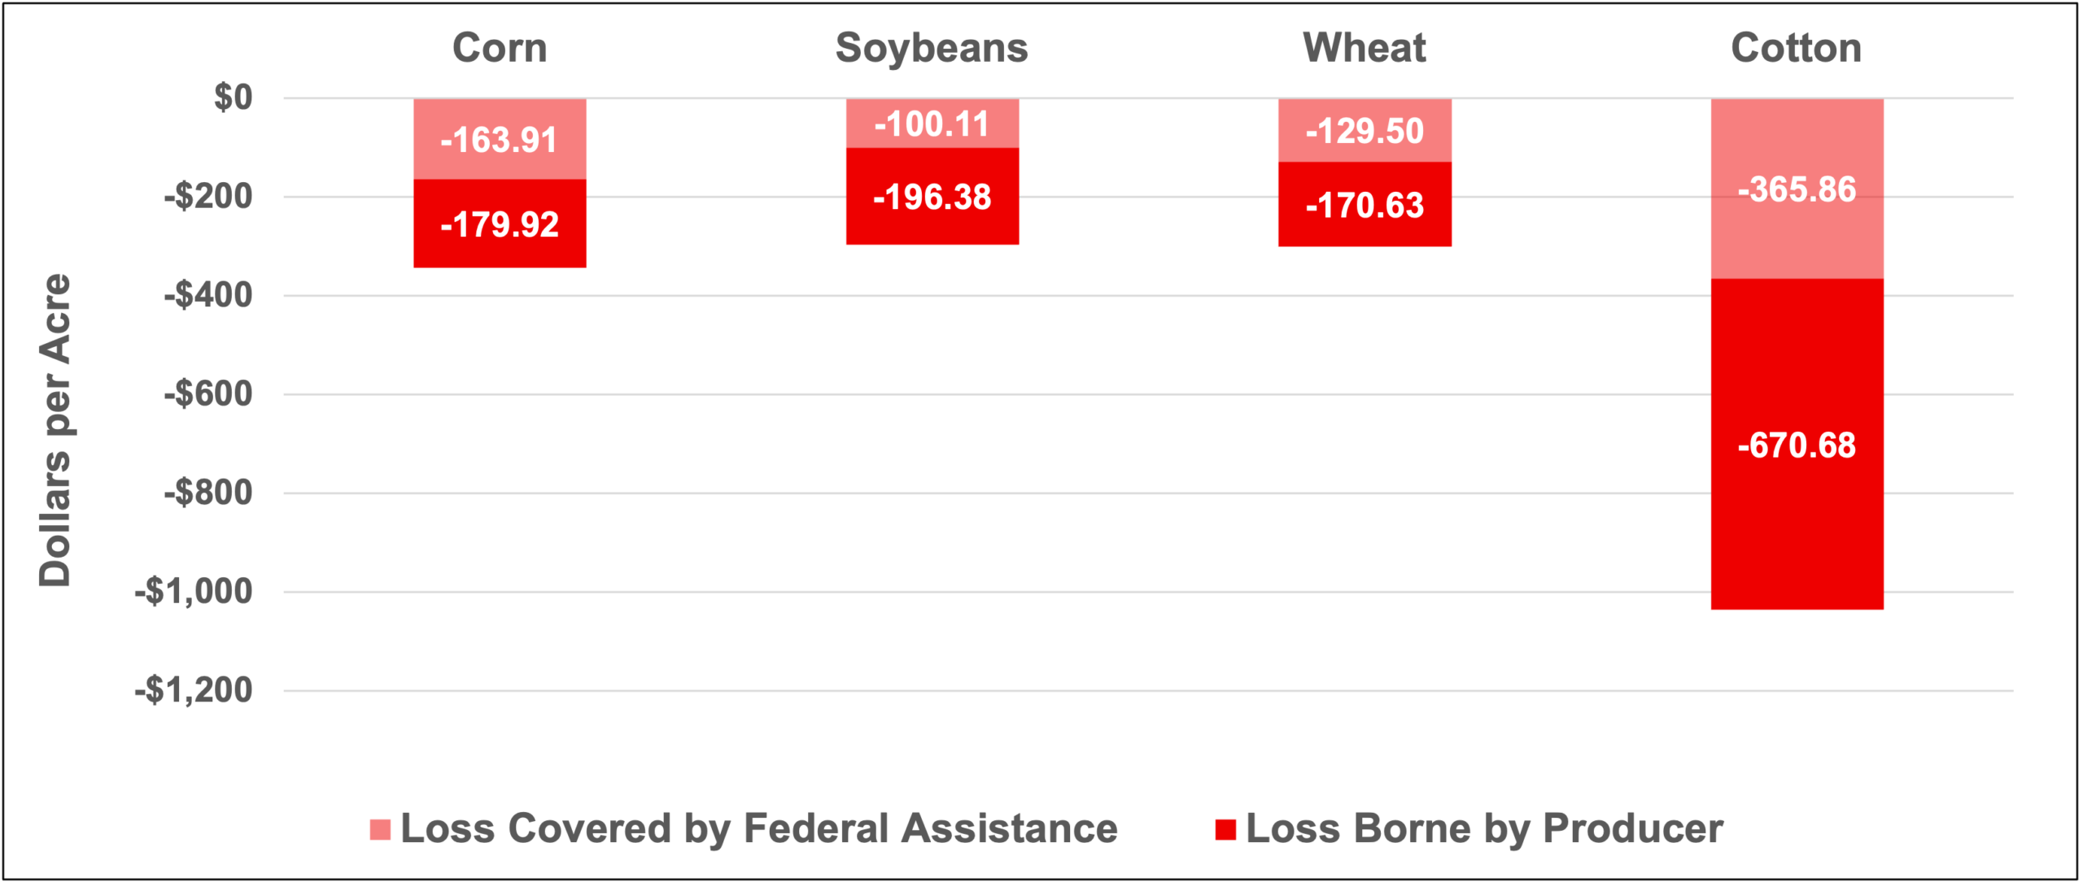Viewport: 2083px width, 882px height.
Task: Select the Loss Covered by Federal Assistance legend label
Action: (758, 829)
